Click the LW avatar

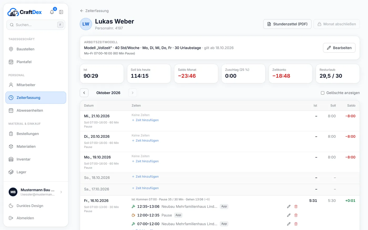[x=86, y=24]
